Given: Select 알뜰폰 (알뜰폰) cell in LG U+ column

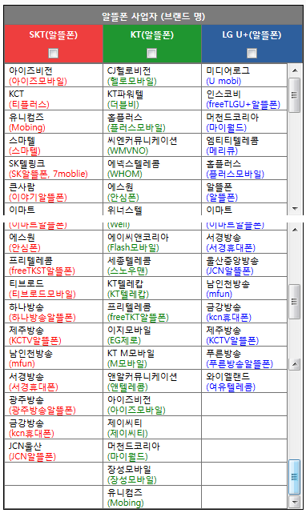Looking at the screenshot, I should pyautogui.click(x=244, y=191).
